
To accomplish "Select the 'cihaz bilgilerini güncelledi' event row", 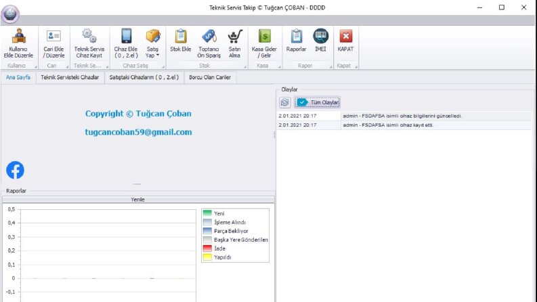I will (x=404, y=116).
